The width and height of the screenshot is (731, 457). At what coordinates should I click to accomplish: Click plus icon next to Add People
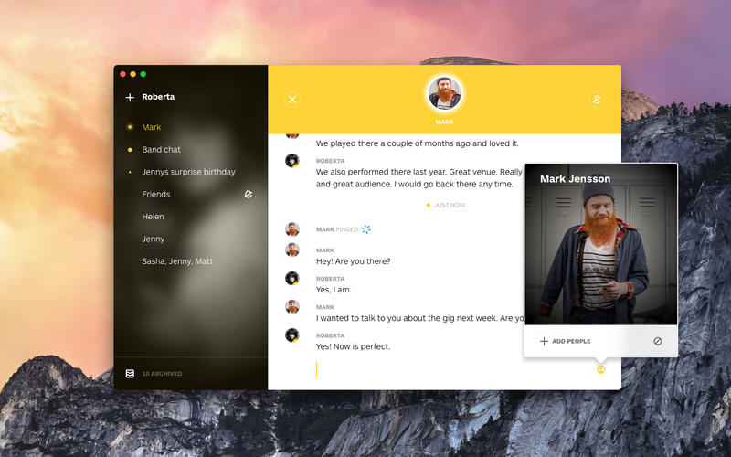coord(544,341)
